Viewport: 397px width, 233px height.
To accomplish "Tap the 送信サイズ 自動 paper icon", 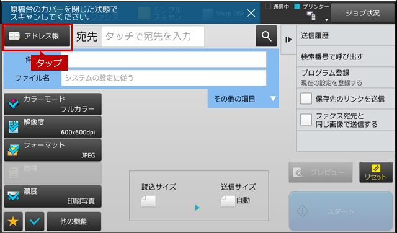I will (x=228, y=201).
